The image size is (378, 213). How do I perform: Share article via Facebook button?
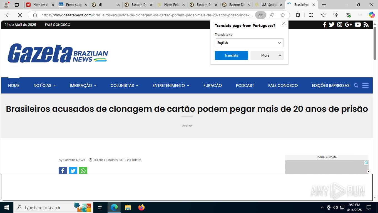(63, 171)
